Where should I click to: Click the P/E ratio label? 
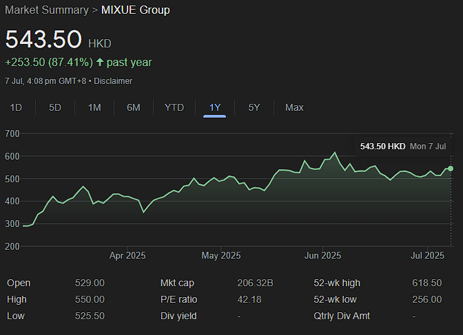point(178,299)
